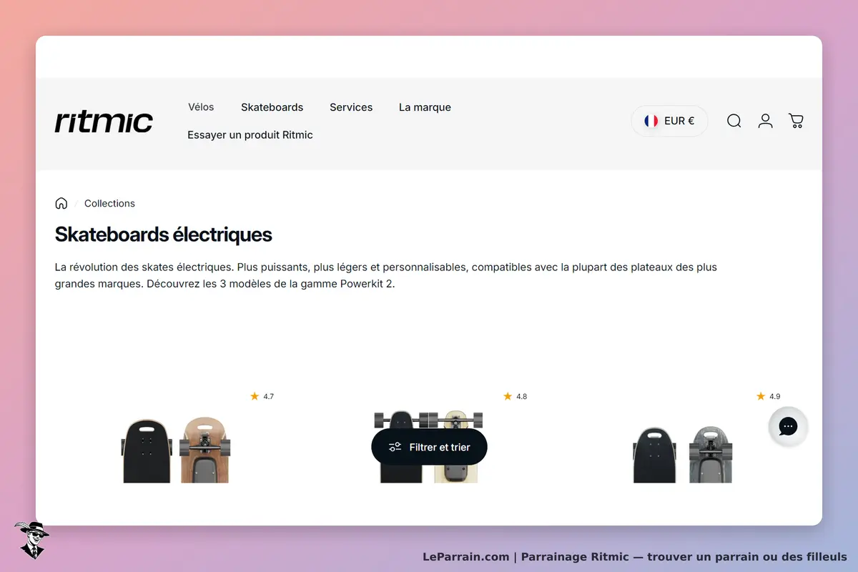Click the star next to 4.8 rating
Viewport: 858px width, 572px height.
pos(508,396)
